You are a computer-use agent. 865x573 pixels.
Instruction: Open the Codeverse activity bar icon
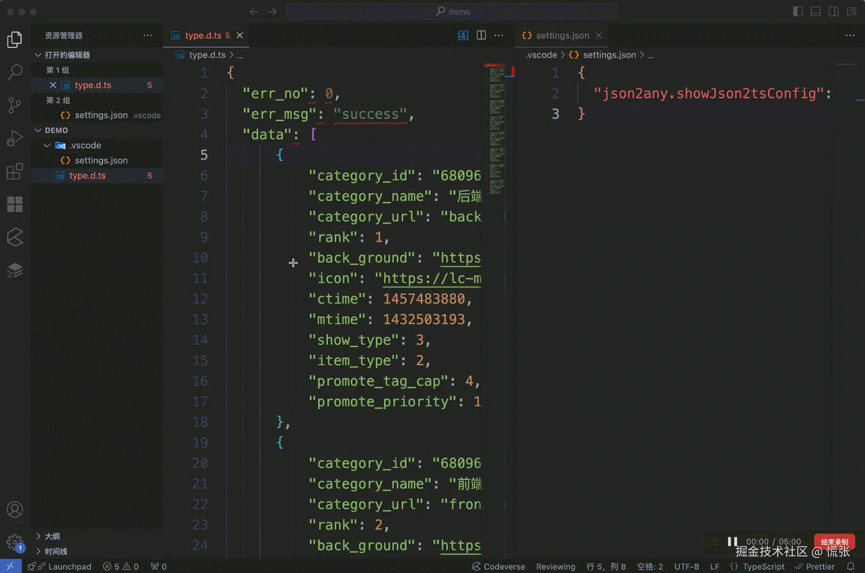[x=15, y=237]
